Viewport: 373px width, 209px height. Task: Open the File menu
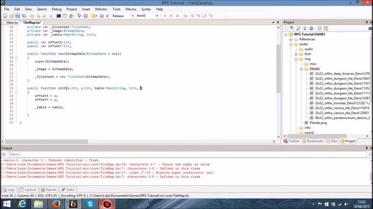[6, 9]
